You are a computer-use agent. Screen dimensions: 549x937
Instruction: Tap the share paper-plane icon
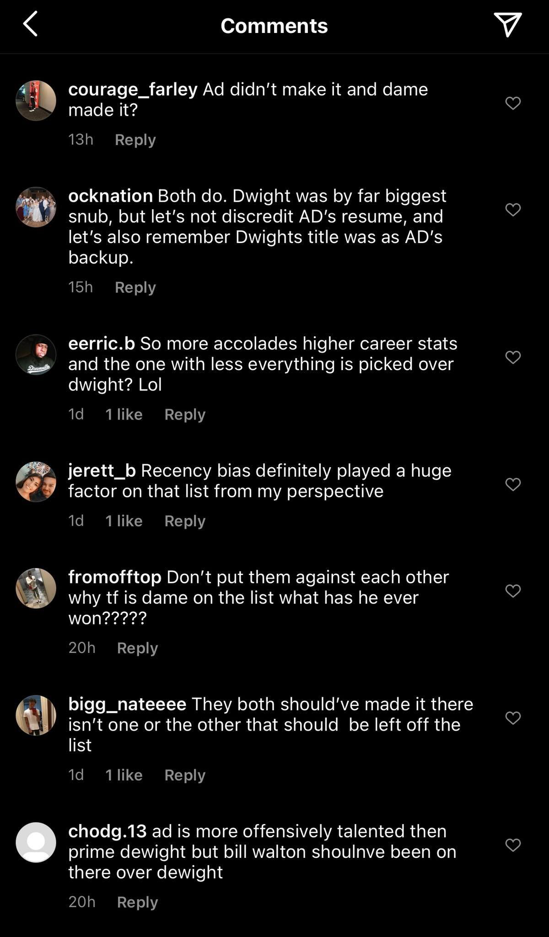[x=507, y=24]
